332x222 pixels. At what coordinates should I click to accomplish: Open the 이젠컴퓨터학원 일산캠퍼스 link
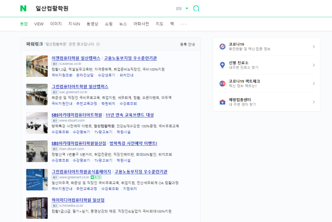pos(76,58)
